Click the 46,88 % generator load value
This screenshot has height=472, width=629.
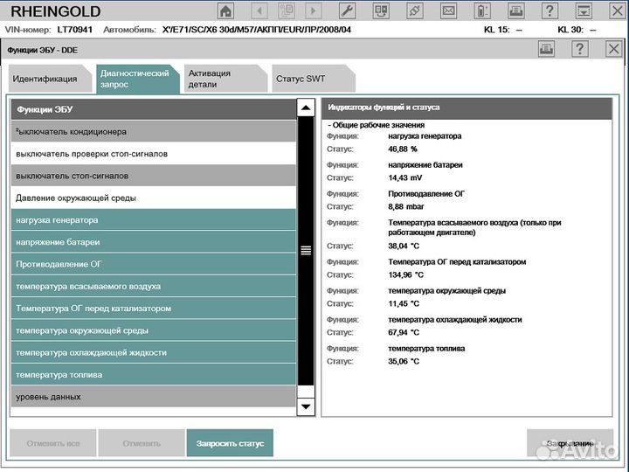point(403,149)
